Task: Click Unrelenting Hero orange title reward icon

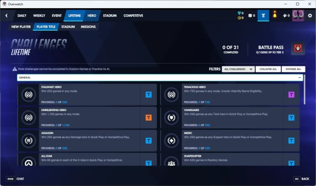Action: [x=148, y=117]
